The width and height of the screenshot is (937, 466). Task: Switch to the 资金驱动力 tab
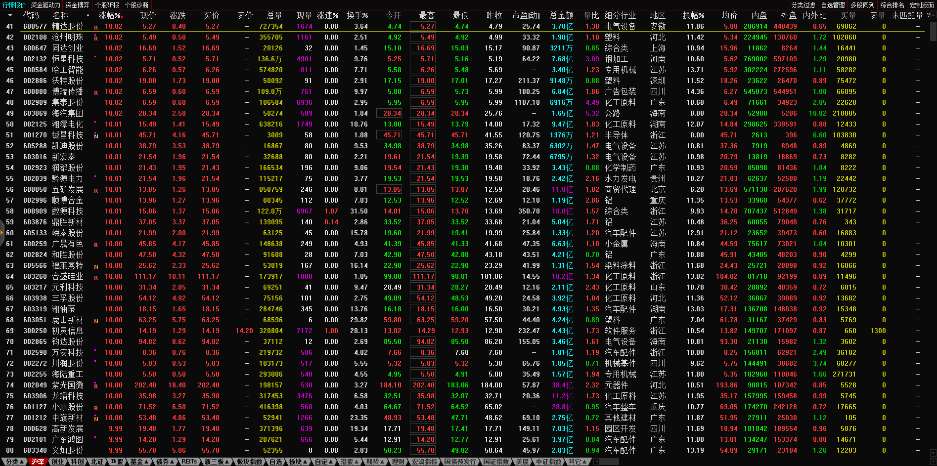point(45,5)
